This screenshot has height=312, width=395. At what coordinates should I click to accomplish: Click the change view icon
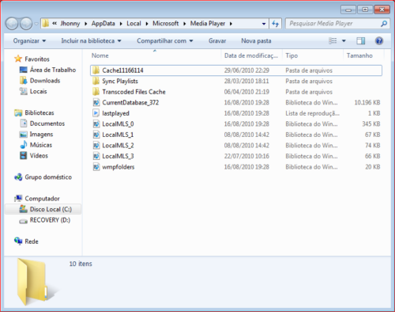pos(333,41)
